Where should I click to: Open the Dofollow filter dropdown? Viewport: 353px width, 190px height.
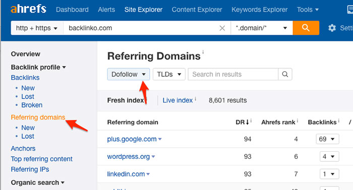128,74
